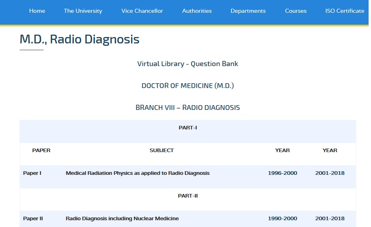Viewport: 371px width, 227px height.
Task: Click Medical Radiation Physics subject text
Action: [138, 173]
